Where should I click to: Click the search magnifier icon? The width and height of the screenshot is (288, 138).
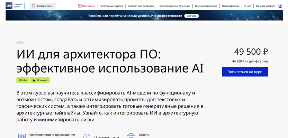pos(34,6)
